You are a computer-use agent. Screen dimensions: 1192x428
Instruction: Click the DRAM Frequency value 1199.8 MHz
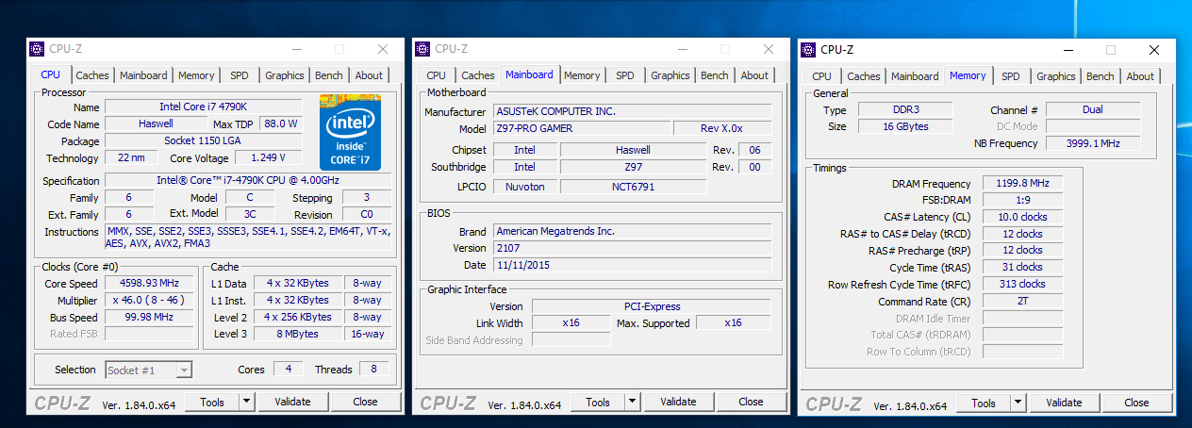[x=1022, y=184]
